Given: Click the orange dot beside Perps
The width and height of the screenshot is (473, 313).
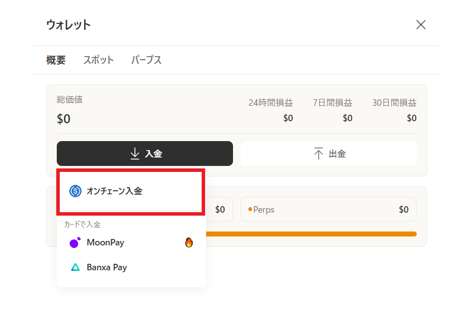Looking at the screenshot, I should tap(250, 210).
